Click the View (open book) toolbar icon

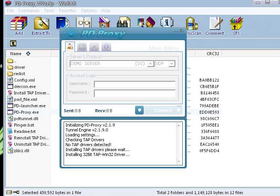[x=84, y=22]
